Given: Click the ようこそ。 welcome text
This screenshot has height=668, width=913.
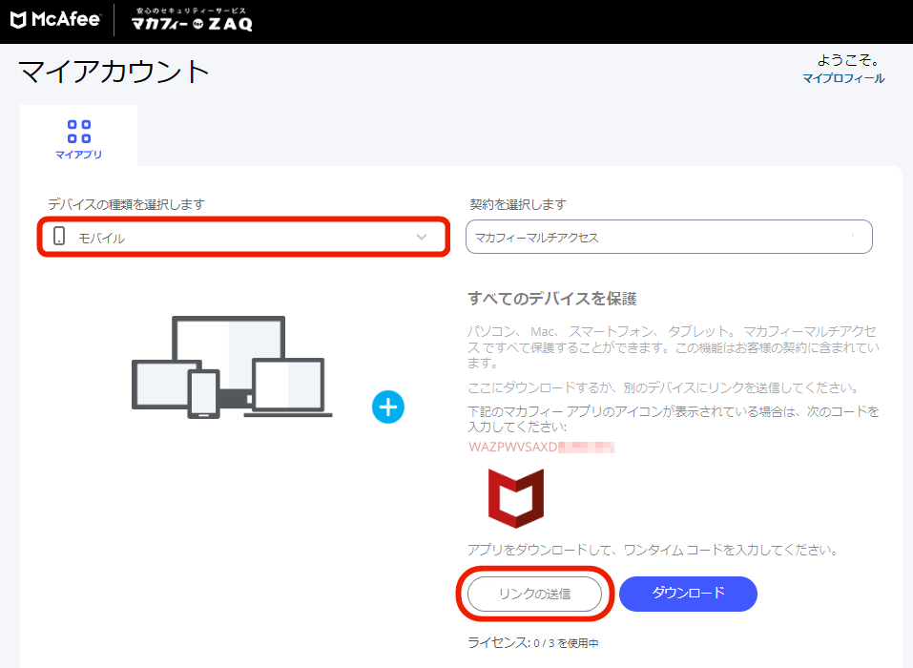Looking at the screenshot, I should (848, 60).
